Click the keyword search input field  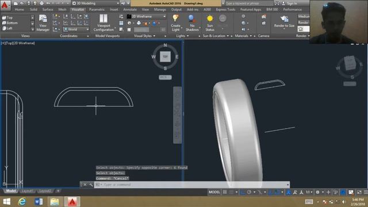(x=249, y=3)
